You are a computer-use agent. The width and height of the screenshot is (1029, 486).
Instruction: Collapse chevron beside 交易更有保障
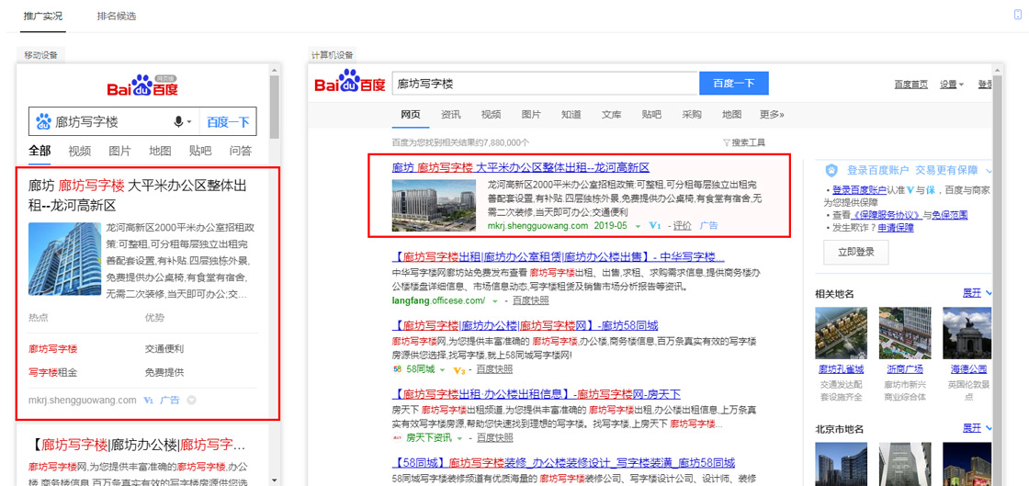coord(989,171)
